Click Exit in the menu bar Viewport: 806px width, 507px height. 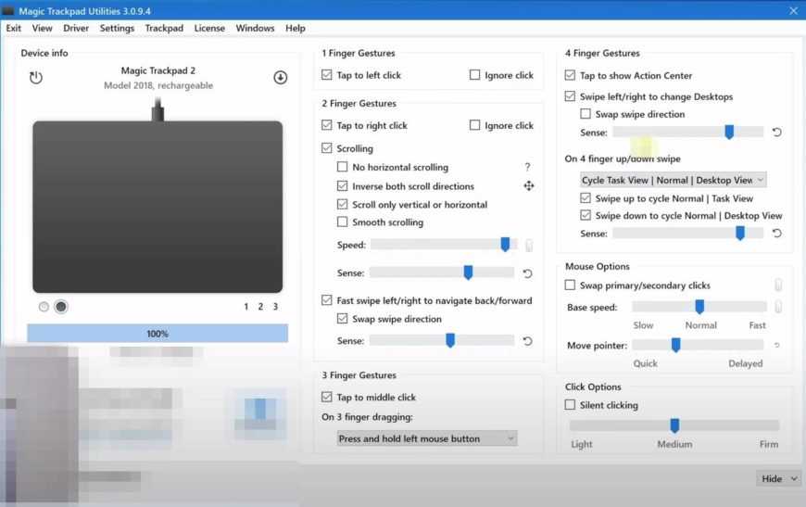tap(14, 28)
